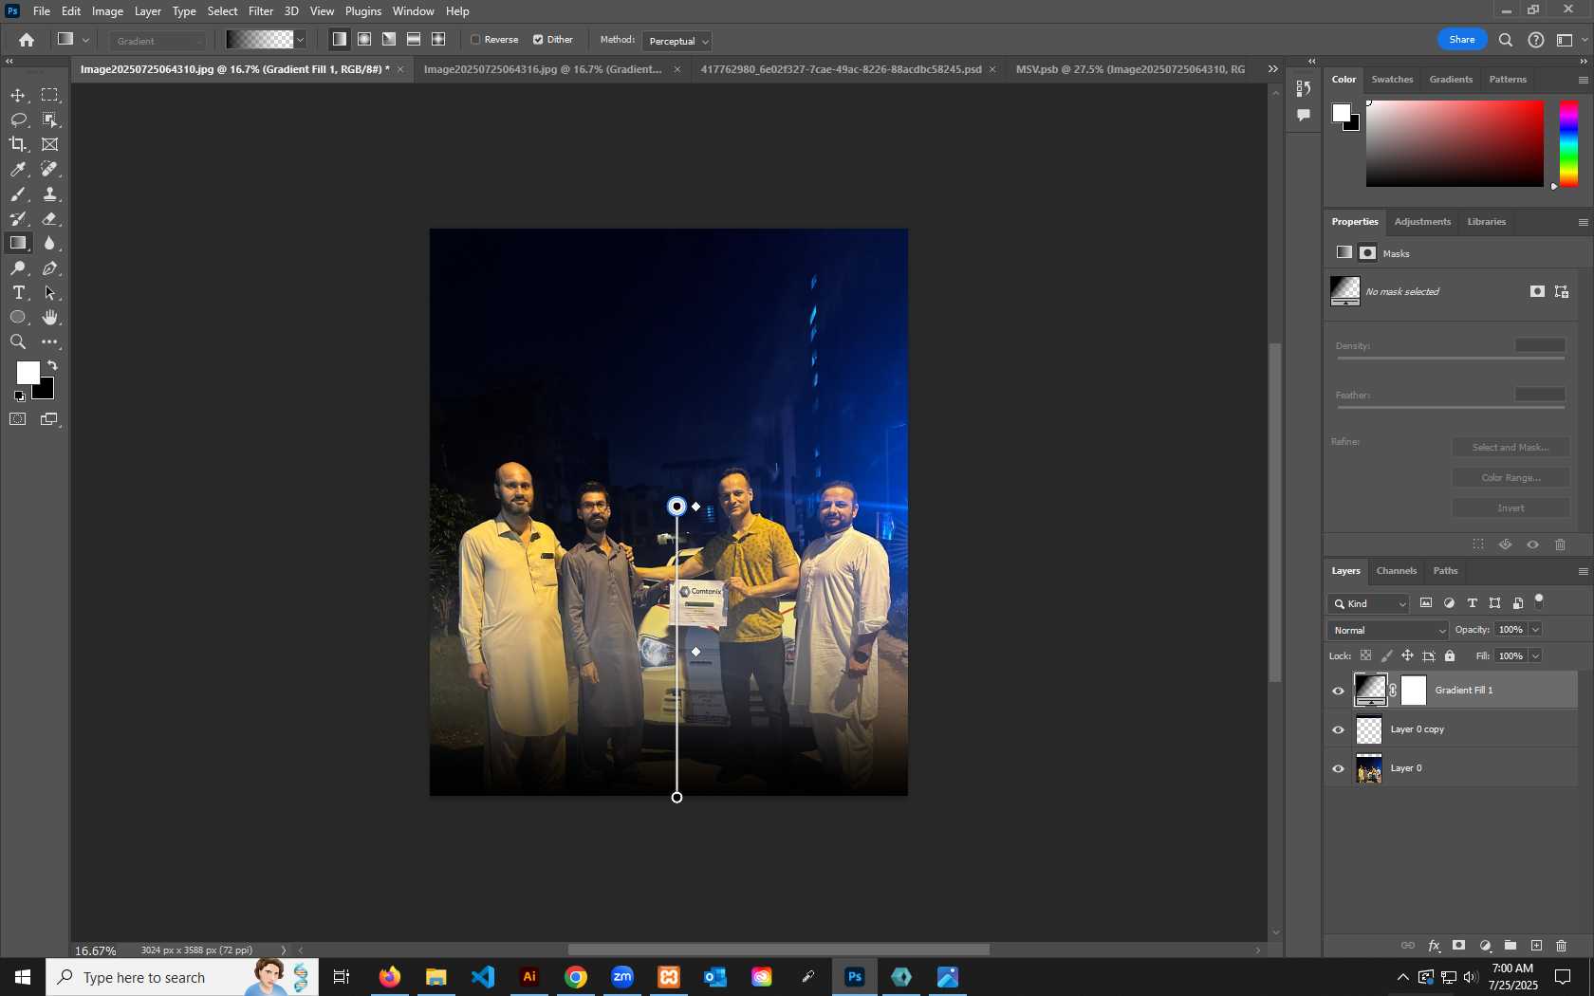Click the Gradient Fill 1 layer mask thumbnail
Image resolution: width=1594 pixels, height=996 pixels.
point(1414,691)
